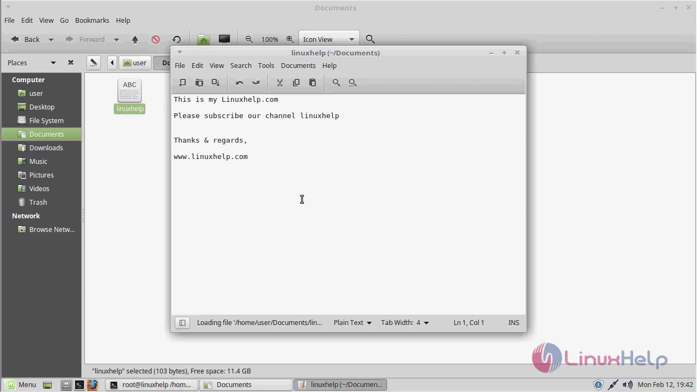This screenshot has width=697, height=392.
Task: Open the Plain Text language dropdown
Action: coord(352,323)
